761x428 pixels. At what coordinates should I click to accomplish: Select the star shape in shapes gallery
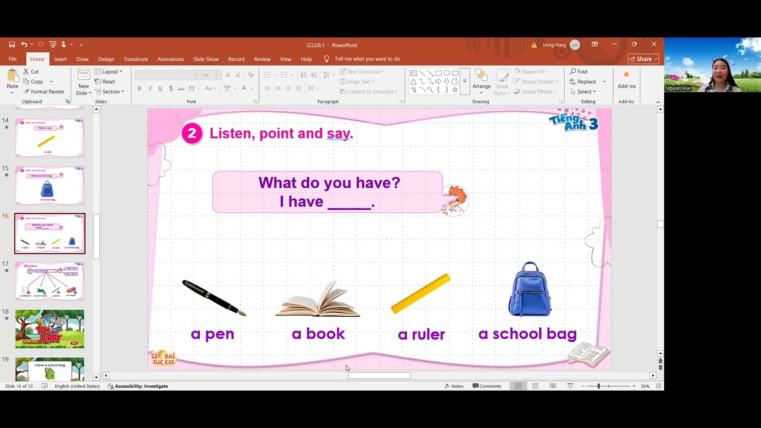click(x=455, y=90)
